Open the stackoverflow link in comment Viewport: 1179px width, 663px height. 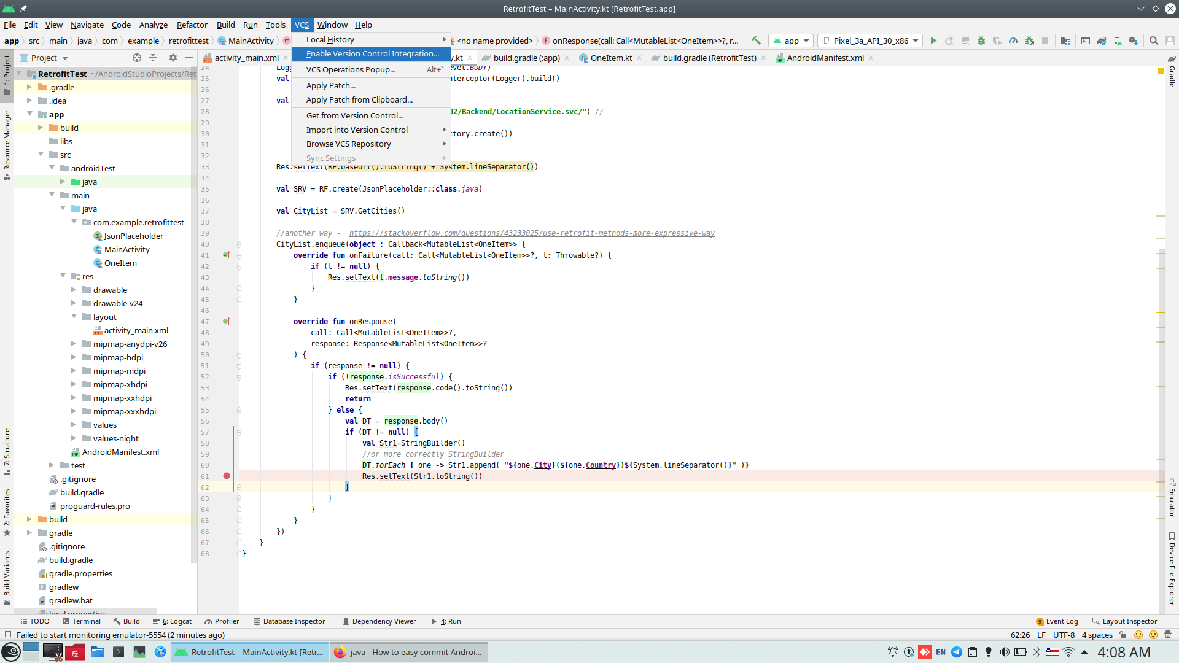(532, 233)
